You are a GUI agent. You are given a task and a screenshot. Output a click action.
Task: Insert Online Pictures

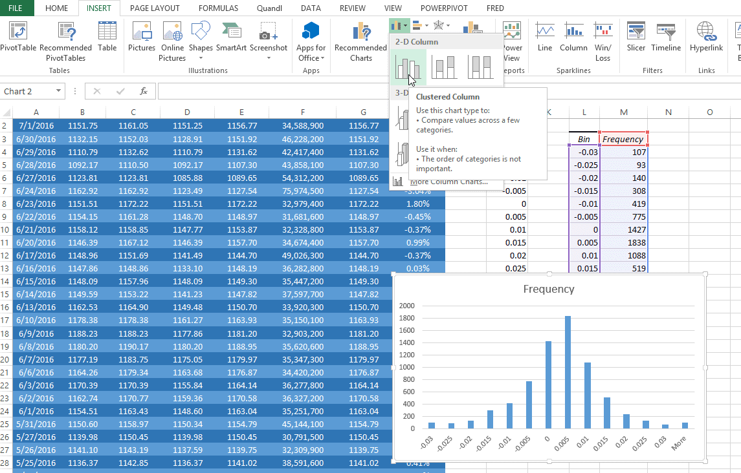pyautogui.click(x=172, y=41)
